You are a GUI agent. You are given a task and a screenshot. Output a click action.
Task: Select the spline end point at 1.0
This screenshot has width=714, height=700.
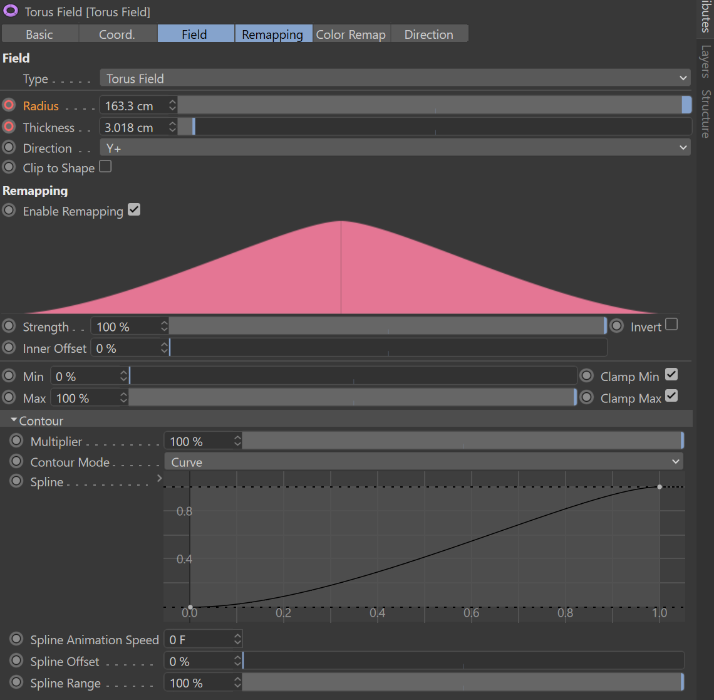pyautogui.click(x=660, y=487)
